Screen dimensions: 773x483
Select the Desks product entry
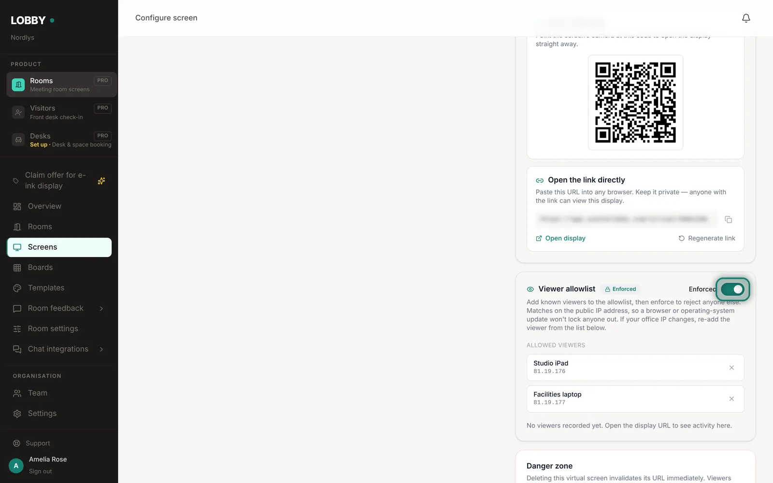61,140
